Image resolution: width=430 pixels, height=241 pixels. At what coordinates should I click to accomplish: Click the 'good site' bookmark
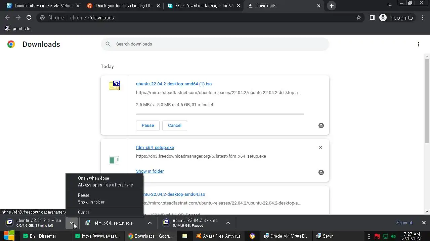(17, 28)
